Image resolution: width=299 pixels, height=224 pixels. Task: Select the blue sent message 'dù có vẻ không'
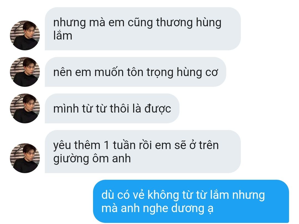coord(191,201)
